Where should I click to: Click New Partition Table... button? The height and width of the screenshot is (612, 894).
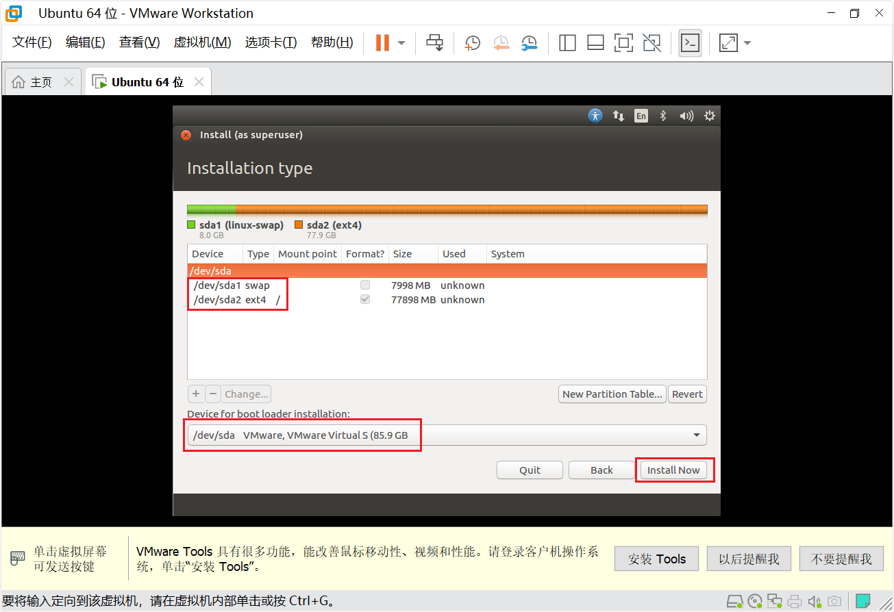tap(612, 394)
